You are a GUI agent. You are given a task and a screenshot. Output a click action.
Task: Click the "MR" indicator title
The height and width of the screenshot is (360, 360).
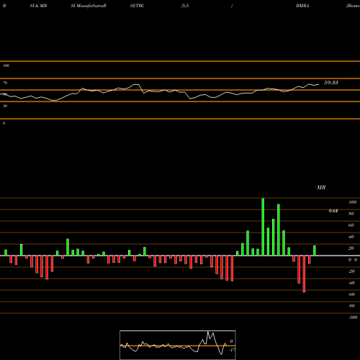(x=321, y=187)
